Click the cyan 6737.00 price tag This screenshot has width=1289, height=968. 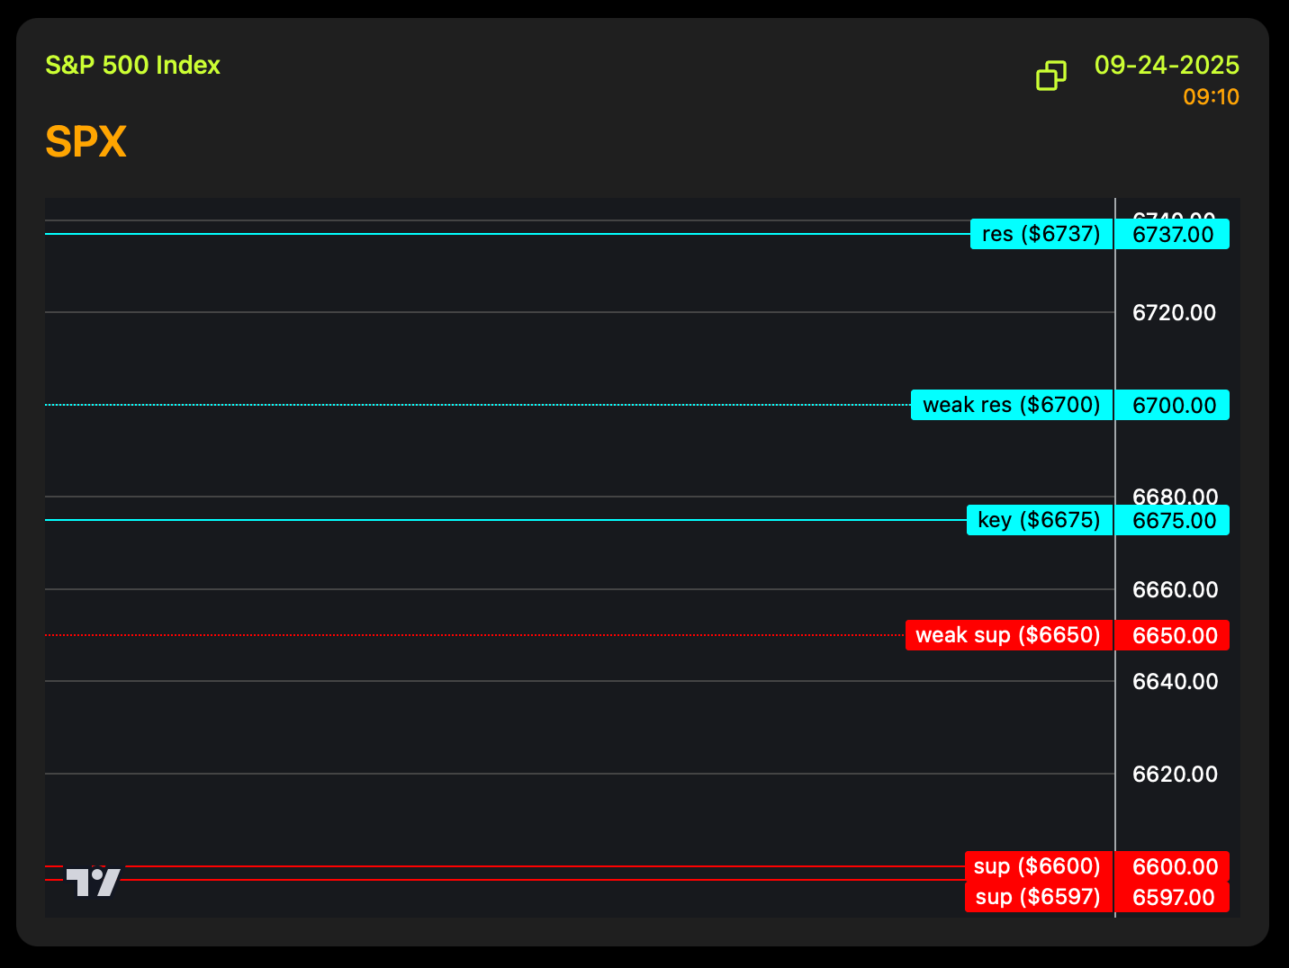(1172, 235)
